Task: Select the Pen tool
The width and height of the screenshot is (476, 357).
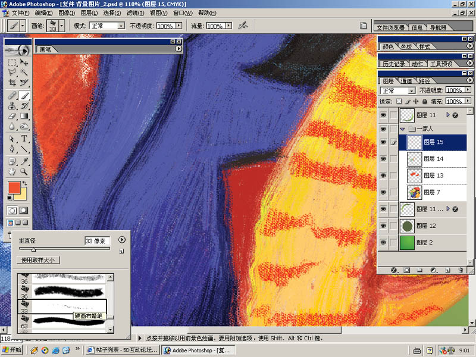Action: [x=12, y=149]
